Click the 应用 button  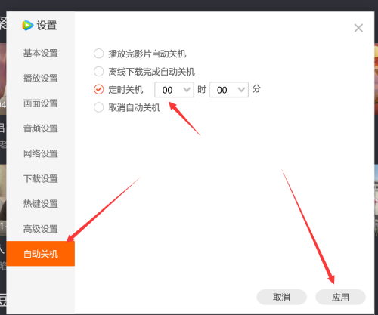click(x=340, y=298)
